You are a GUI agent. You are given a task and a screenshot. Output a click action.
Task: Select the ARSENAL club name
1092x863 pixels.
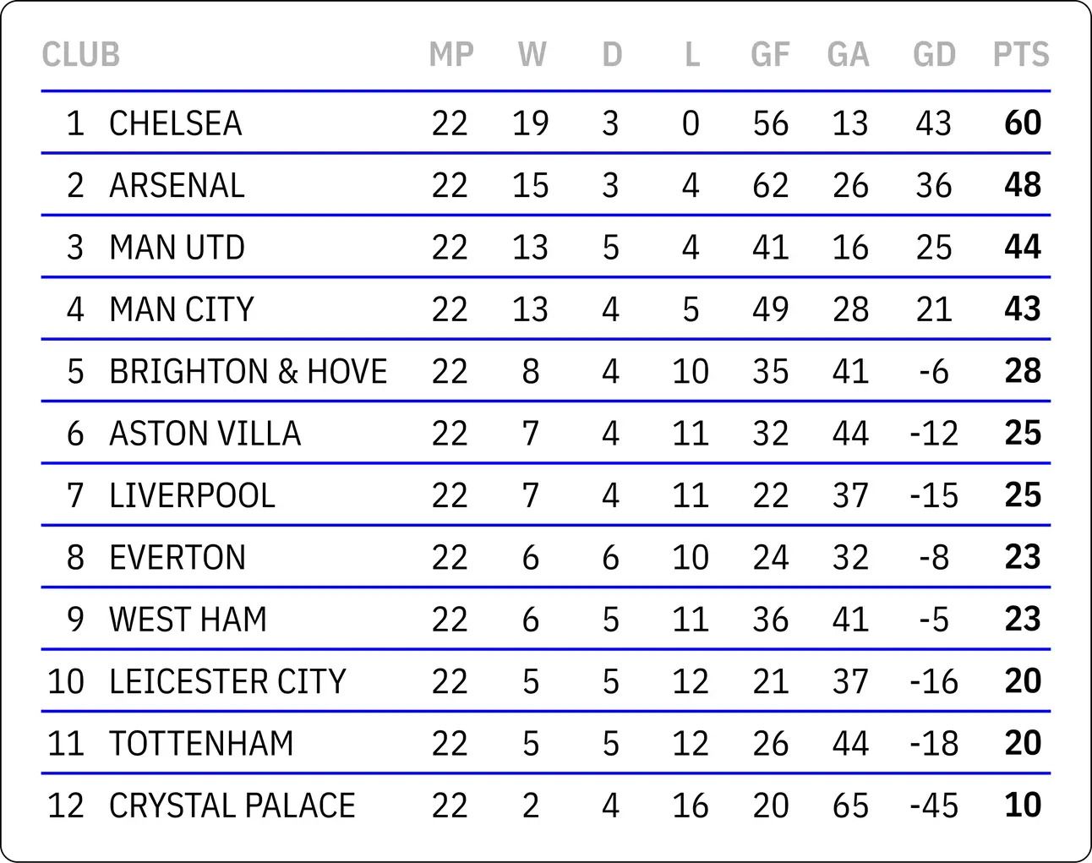pyautogui.click(x=177, y=186)
